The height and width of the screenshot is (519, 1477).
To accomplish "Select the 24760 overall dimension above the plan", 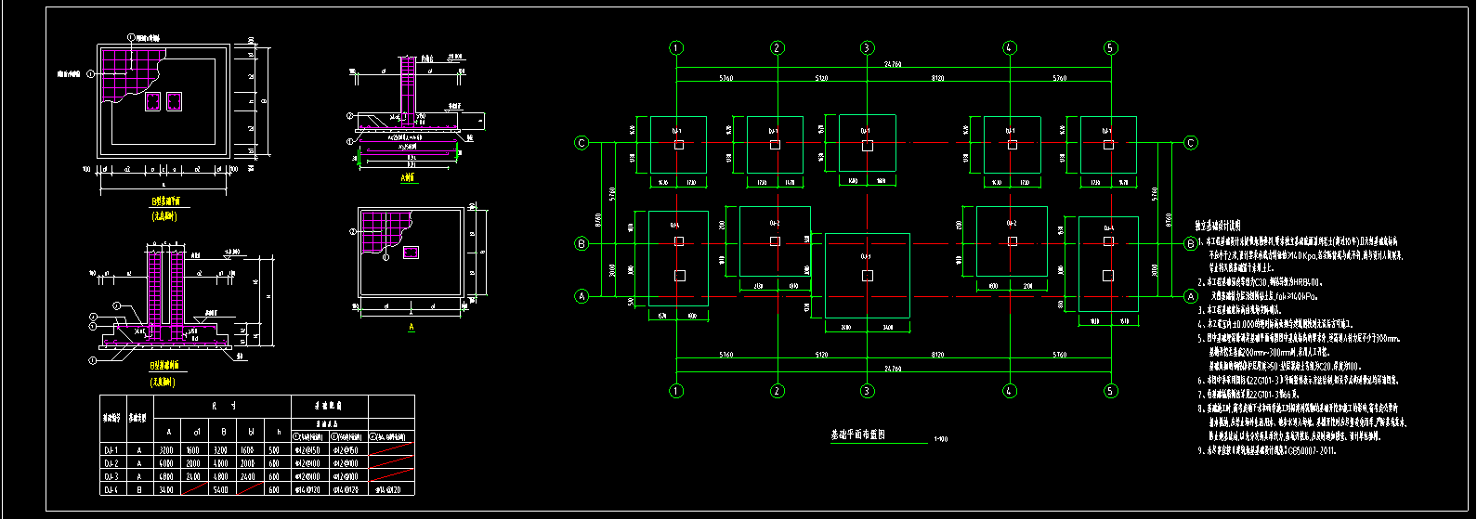I will 893,64.
